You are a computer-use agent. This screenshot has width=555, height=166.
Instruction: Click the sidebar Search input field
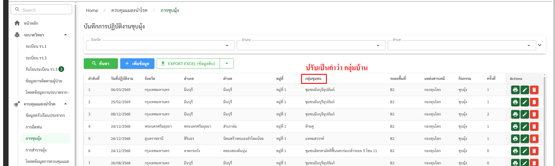click(x=41, y=10)
